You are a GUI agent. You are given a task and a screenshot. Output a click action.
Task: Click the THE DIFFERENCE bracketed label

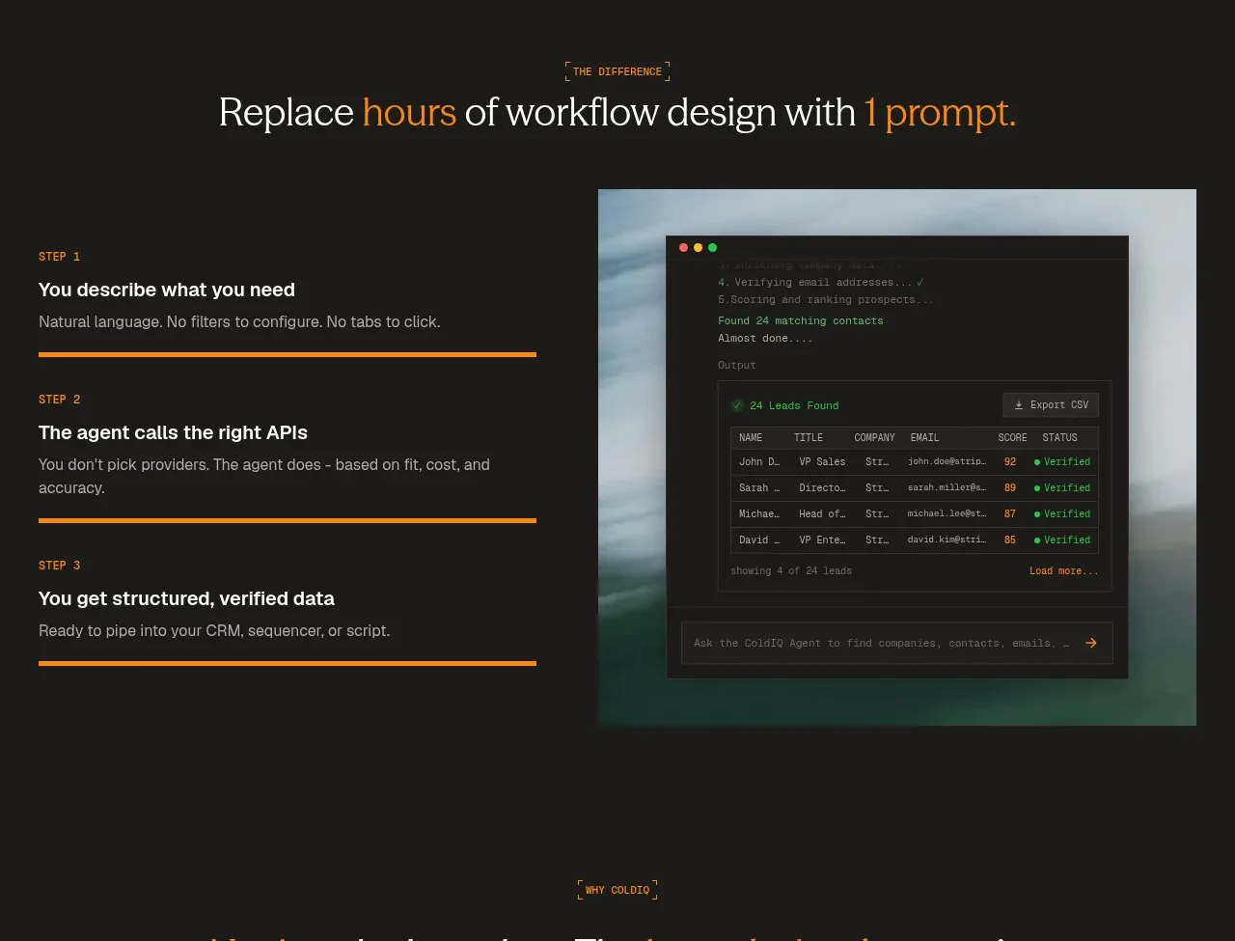pyautogui.click(x=617, y=71)
